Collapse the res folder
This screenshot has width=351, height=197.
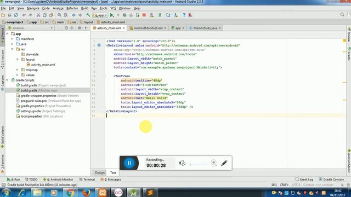click(x=12, y=49)
